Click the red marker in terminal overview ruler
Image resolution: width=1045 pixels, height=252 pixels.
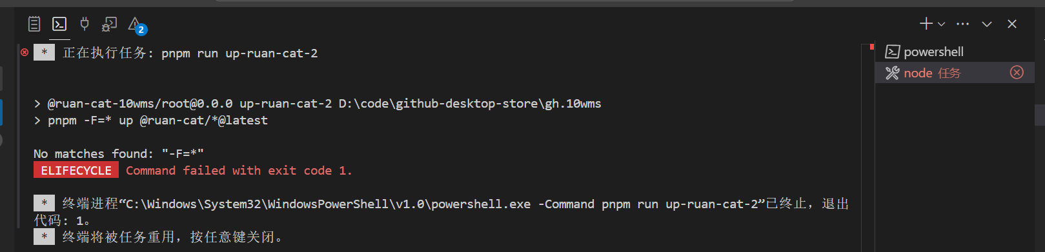871,46
